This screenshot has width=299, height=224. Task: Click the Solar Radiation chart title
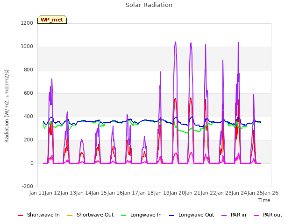pyautogui.click(x=149, y=5)
